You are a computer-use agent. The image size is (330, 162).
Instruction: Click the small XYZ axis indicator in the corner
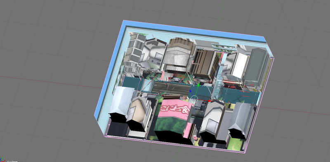point(3,160)
